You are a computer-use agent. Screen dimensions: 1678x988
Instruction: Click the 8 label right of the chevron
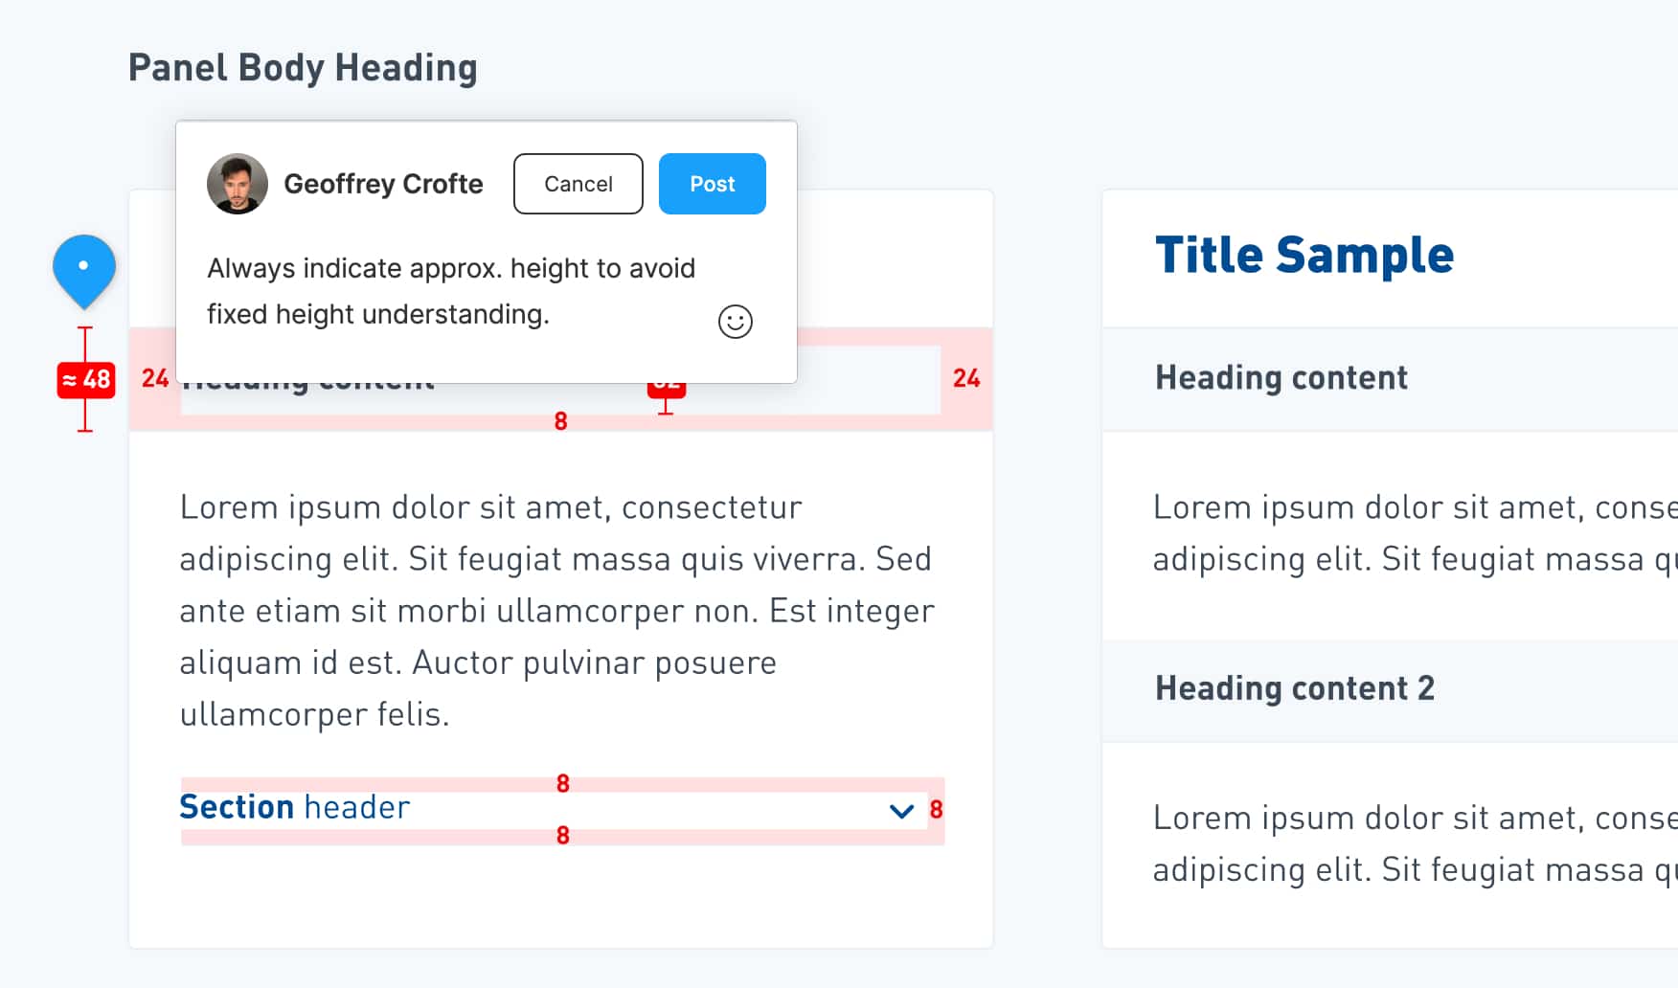point(937,810)
